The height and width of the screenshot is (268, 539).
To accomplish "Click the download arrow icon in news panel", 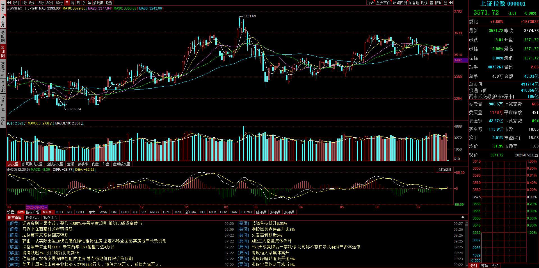I will (x=463, y=218).
